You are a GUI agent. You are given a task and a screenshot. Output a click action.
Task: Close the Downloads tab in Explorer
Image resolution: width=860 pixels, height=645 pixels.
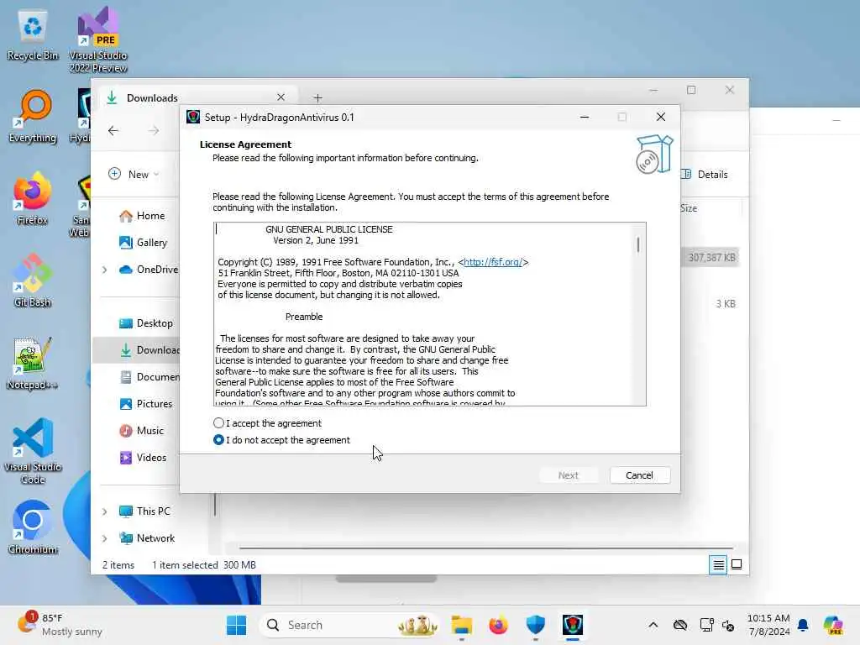[281, 97]
